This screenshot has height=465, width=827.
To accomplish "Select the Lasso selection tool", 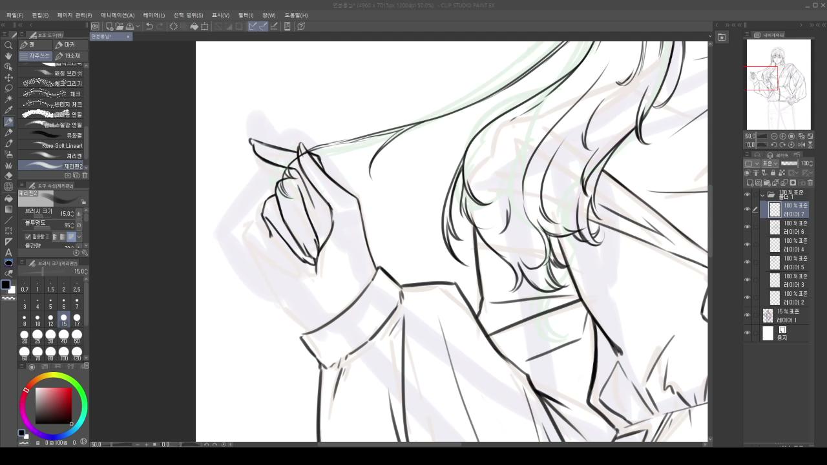I will click(x=8, y=88).
